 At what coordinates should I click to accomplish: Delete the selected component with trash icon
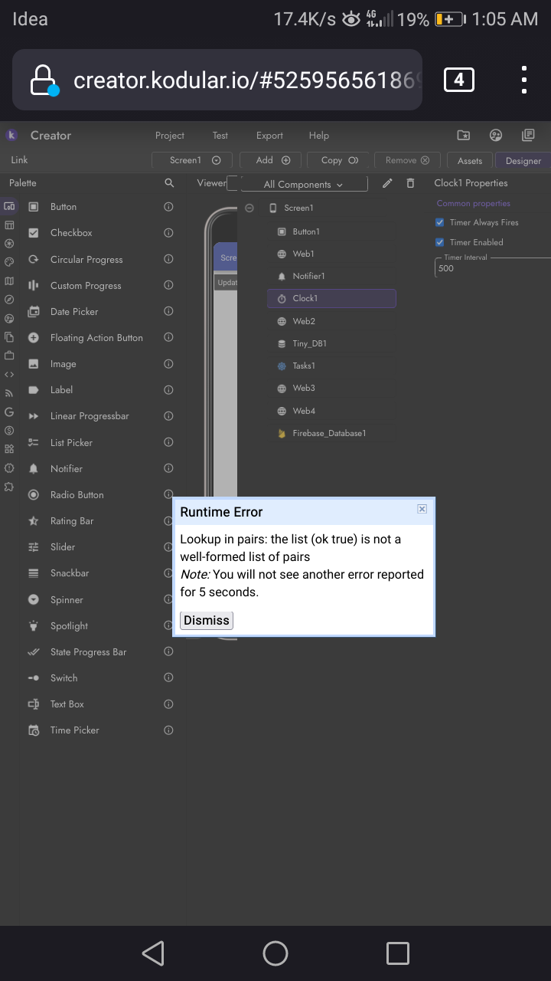410,183
